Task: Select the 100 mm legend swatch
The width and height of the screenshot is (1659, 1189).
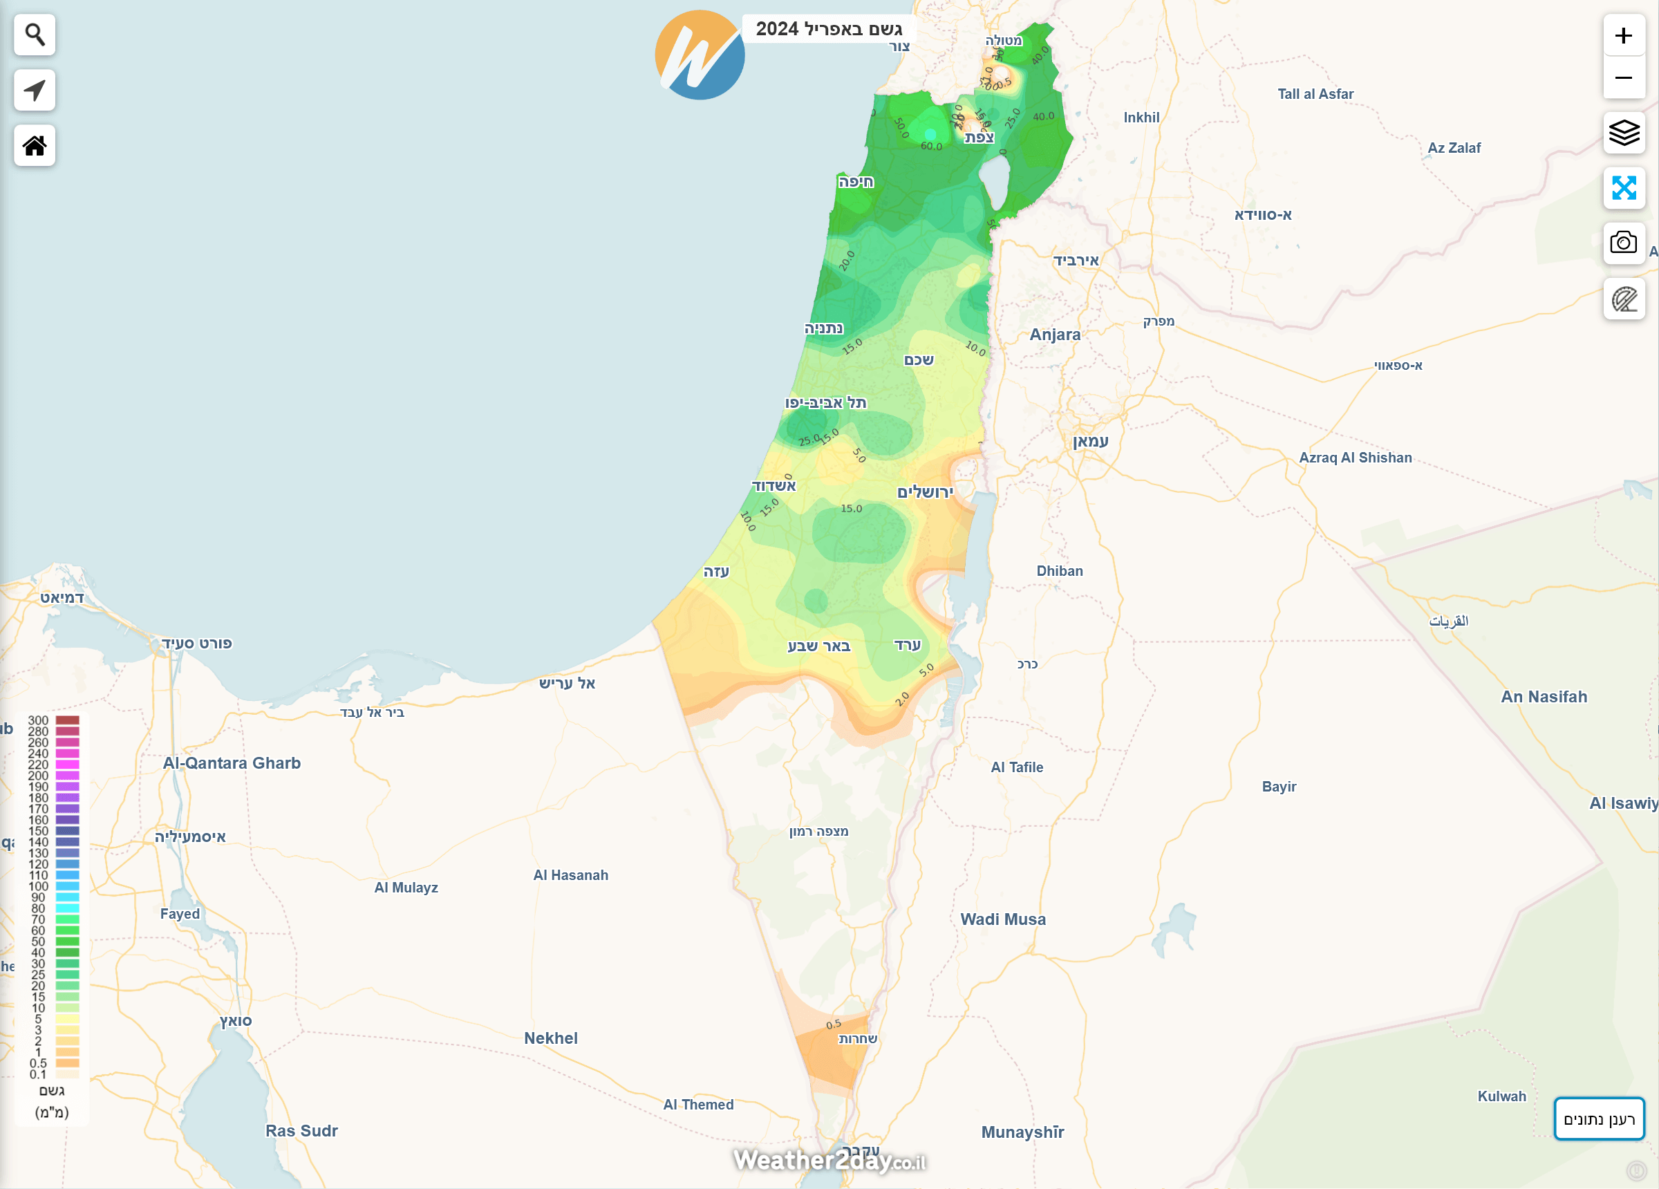Action: [67, 886]
